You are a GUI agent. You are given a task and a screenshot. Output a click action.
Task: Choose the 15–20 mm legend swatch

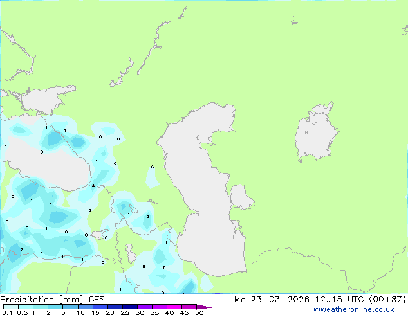tap(100, 307)
